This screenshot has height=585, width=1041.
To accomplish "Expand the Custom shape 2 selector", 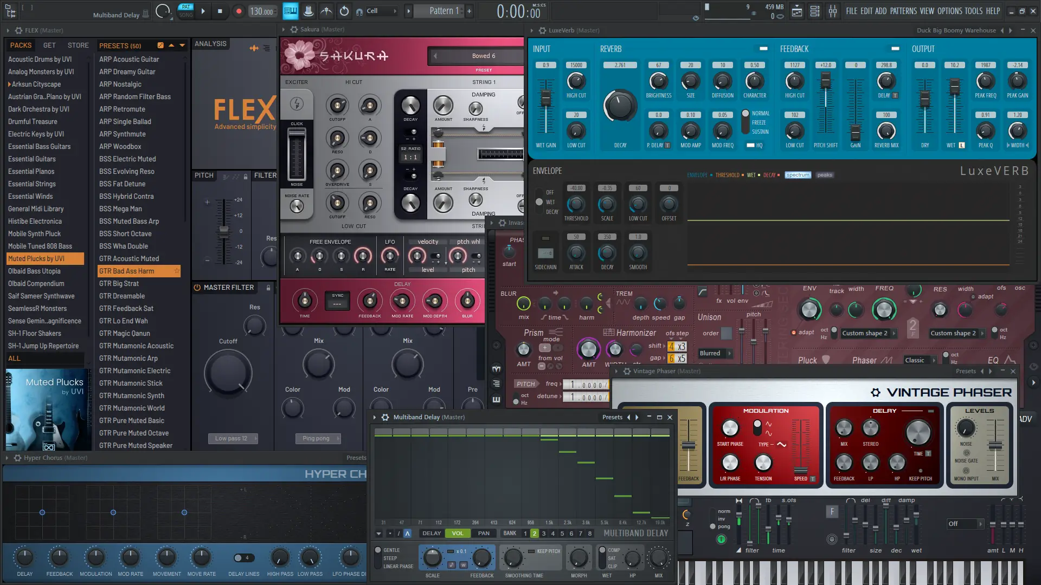I will coord(869,333).
